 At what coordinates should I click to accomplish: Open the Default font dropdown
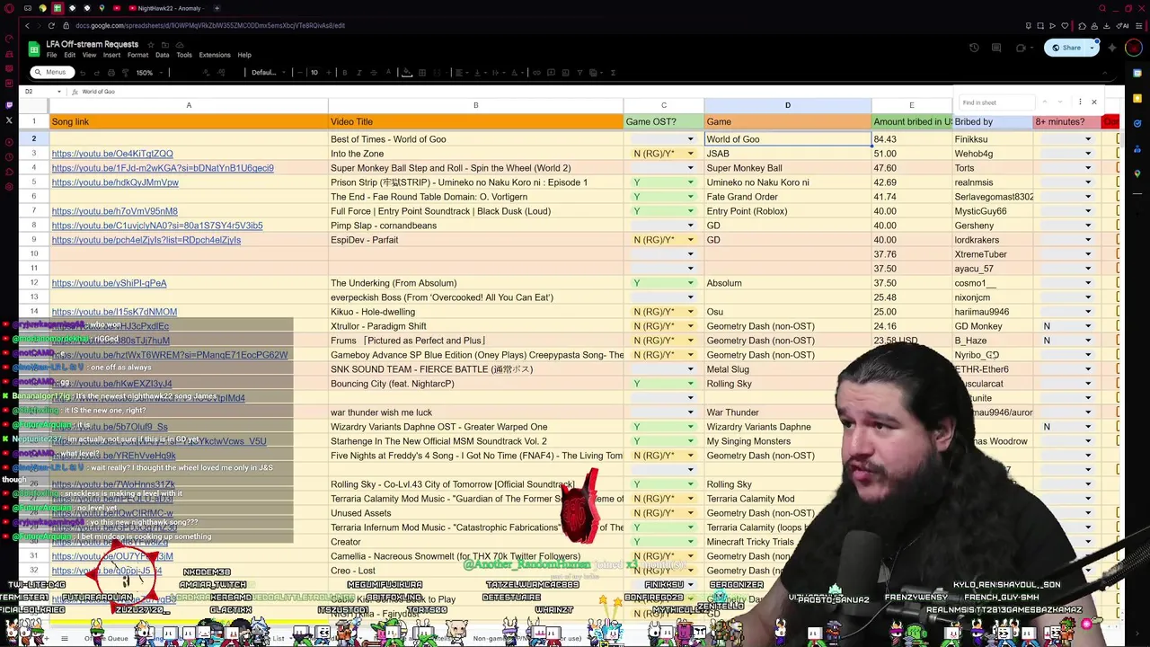click(268, 72)
